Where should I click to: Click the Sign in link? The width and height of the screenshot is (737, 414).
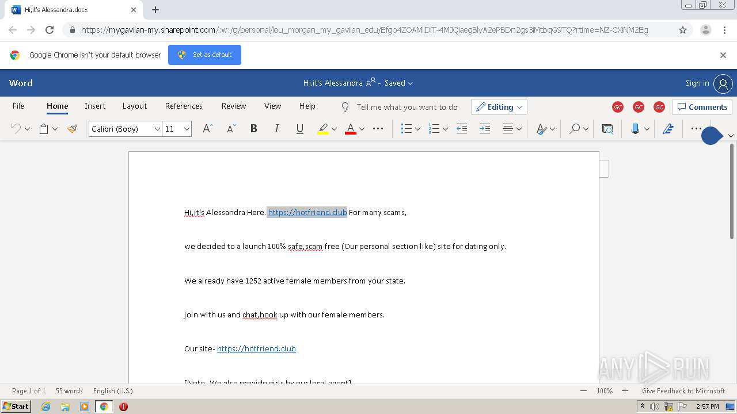click(x=697, y=83)
